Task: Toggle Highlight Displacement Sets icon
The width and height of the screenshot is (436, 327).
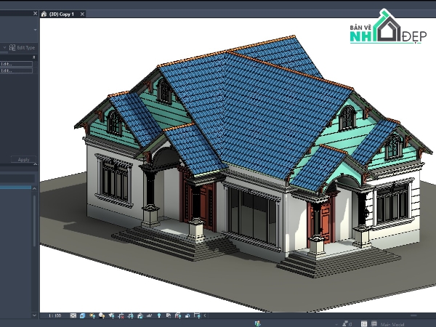Action: click(x=187, y=315)
